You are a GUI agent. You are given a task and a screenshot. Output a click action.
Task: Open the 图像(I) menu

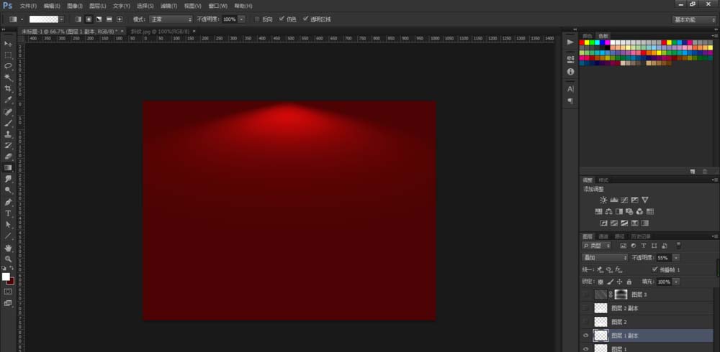75,6
